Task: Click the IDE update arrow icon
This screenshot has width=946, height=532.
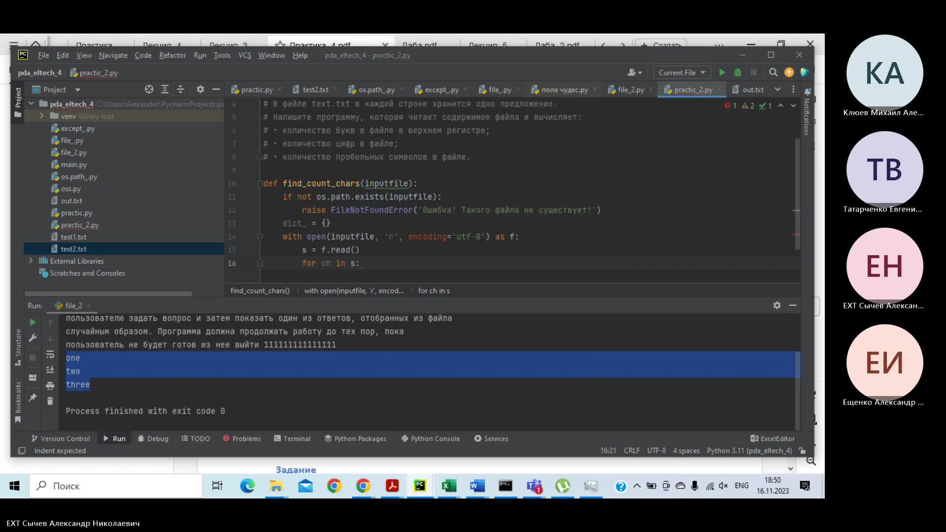Action: [x=789, y=72]
